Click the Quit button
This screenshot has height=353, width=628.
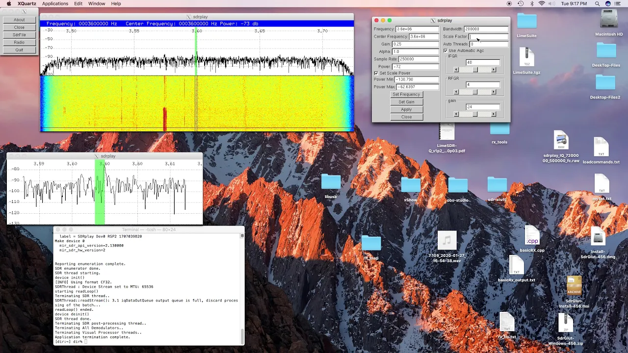(19, 50)
